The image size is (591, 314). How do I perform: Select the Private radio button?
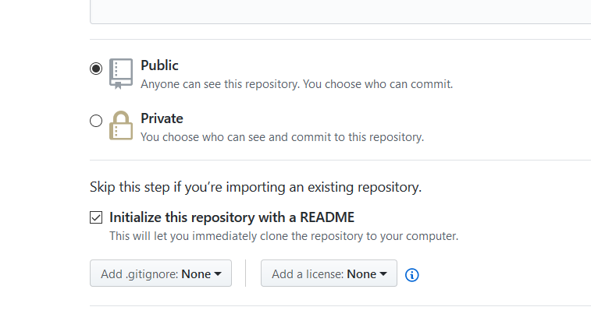96,121
